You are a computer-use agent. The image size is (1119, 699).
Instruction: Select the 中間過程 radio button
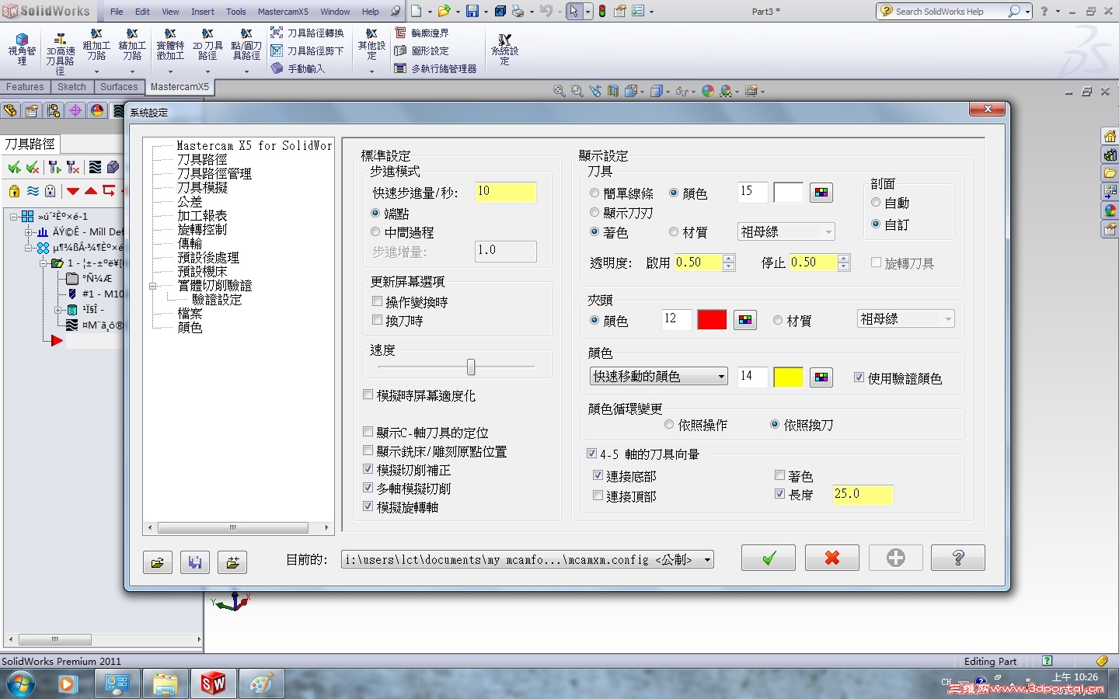[376, 232]
